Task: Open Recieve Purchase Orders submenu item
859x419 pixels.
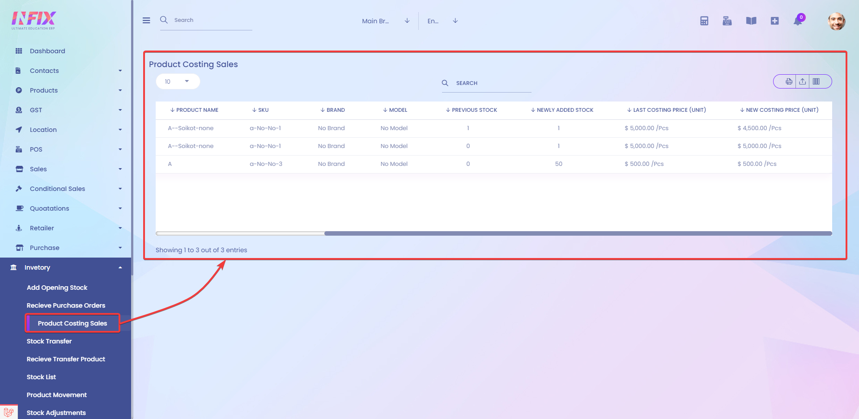Action: (x=66, y=305)
